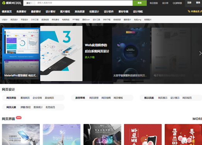The height and width of the screenshot is (145, 202).
Task: Open the purple 5G finger-touch thumbnail
Action: pos(61,135)
